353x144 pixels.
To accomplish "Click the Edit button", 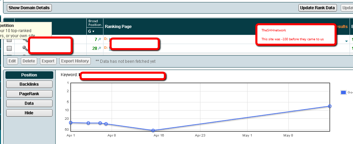I will (12, 61).
